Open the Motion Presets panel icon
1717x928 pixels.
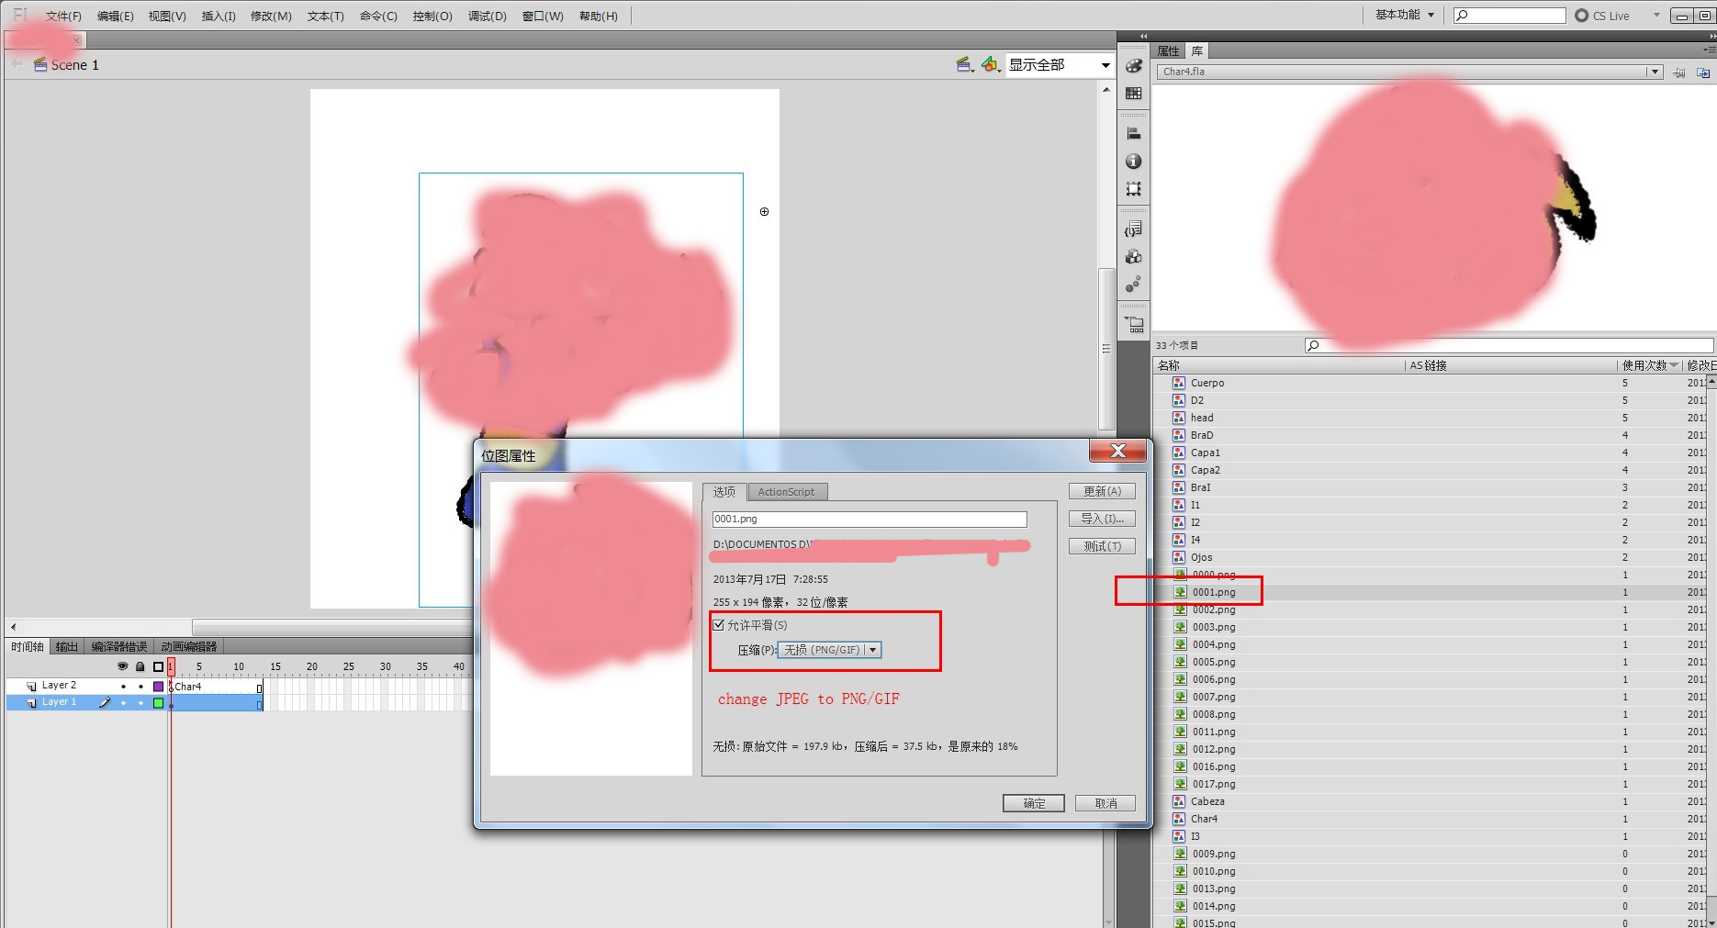pos(1134,285)
